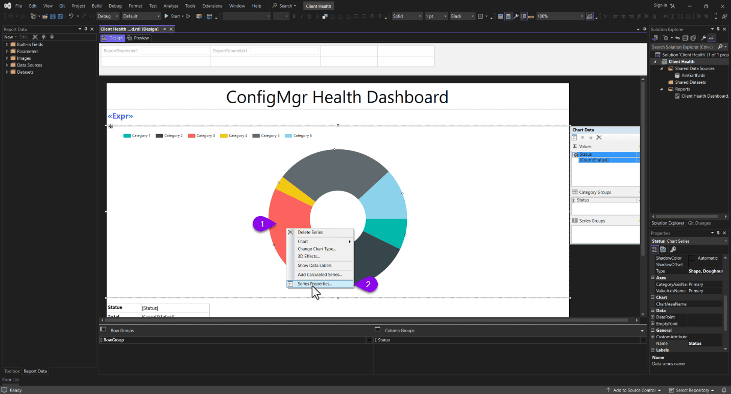Click the Open File folder icon

(x=45, y=16)
